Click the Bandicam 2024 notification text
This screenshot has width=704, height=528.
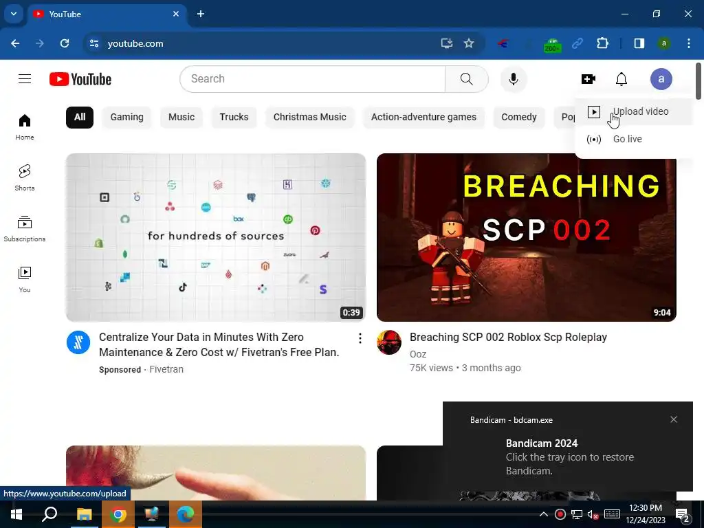(542, 443)
